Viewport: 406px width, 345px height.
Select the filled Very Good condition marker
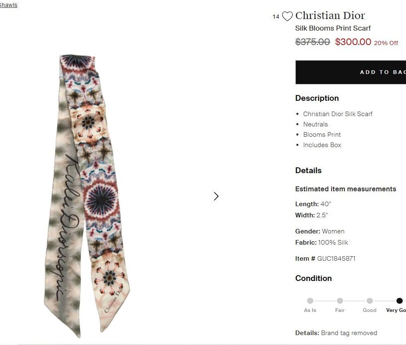(x=399, y=301)
